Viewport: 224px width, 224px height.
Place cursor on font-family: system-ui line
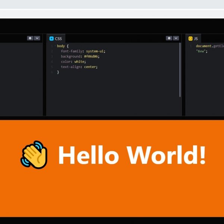tap(83, 51)
